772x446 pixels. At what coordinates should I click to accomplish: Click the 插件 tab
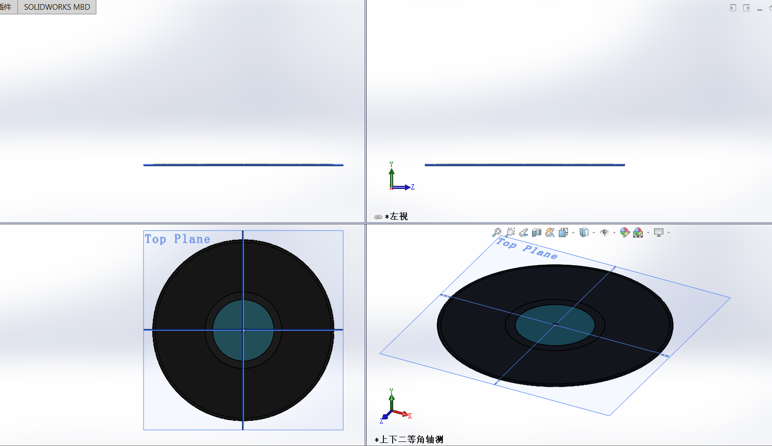coord(6,7)
